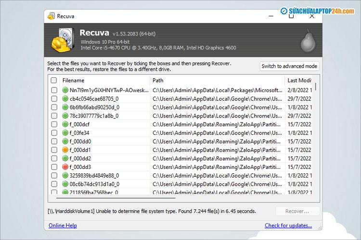Tick the select-all checkbox beside Filename header

click(53, 80)
